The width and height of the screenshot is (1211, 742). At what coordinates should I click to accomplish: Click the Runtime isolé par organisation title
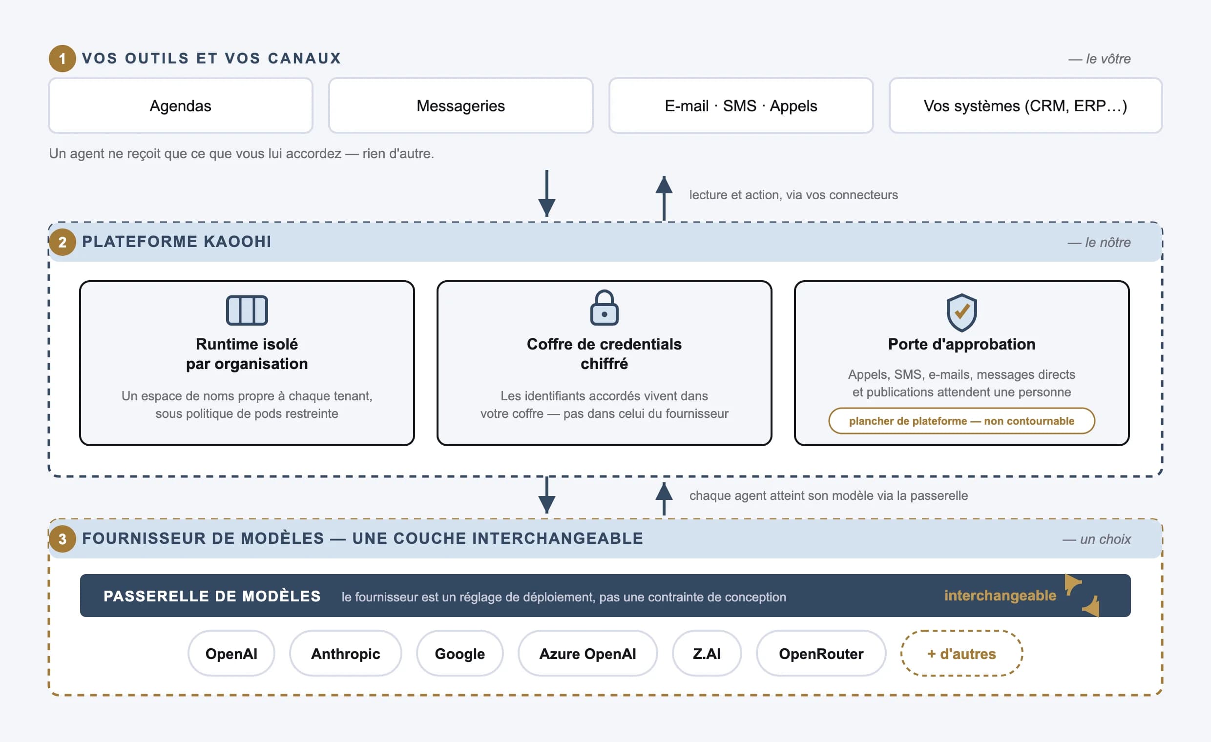click(247, 354)
